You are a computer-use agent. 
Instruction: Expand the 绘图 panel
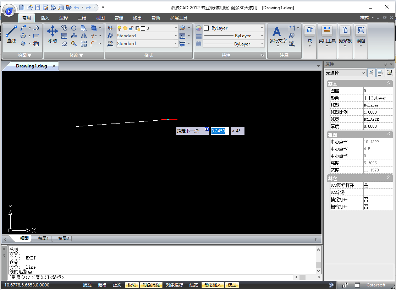(x=25, y=55)
